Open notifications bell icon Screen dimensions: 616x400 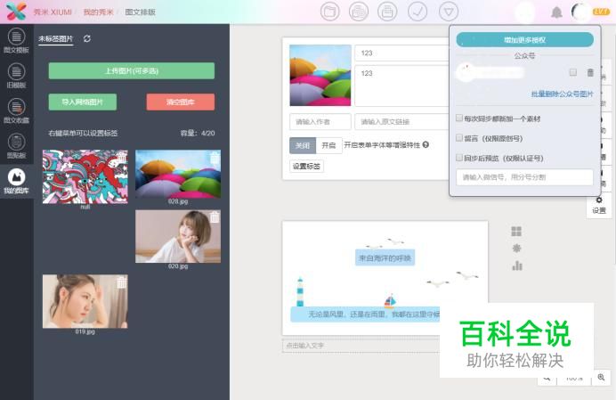point(556,12)
